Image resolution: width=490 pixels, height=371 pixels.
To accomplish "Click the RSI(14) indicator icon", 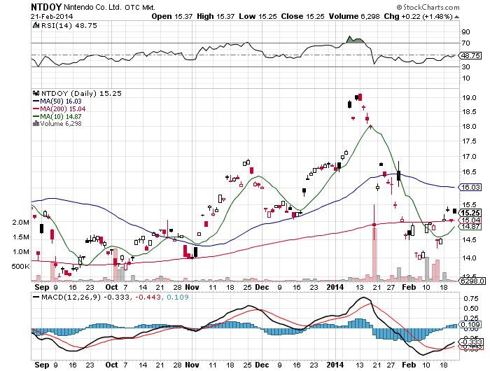I will (36, 25).
